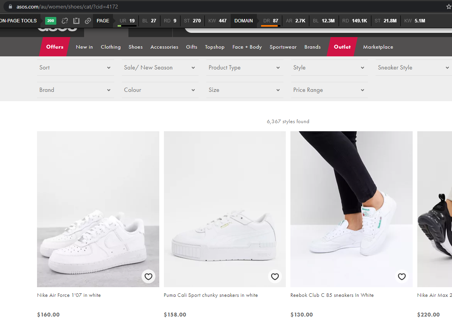Click the Nike Air Force white sneaker image
This screenshot has width=452, height=325.
(x=98, y=209)
